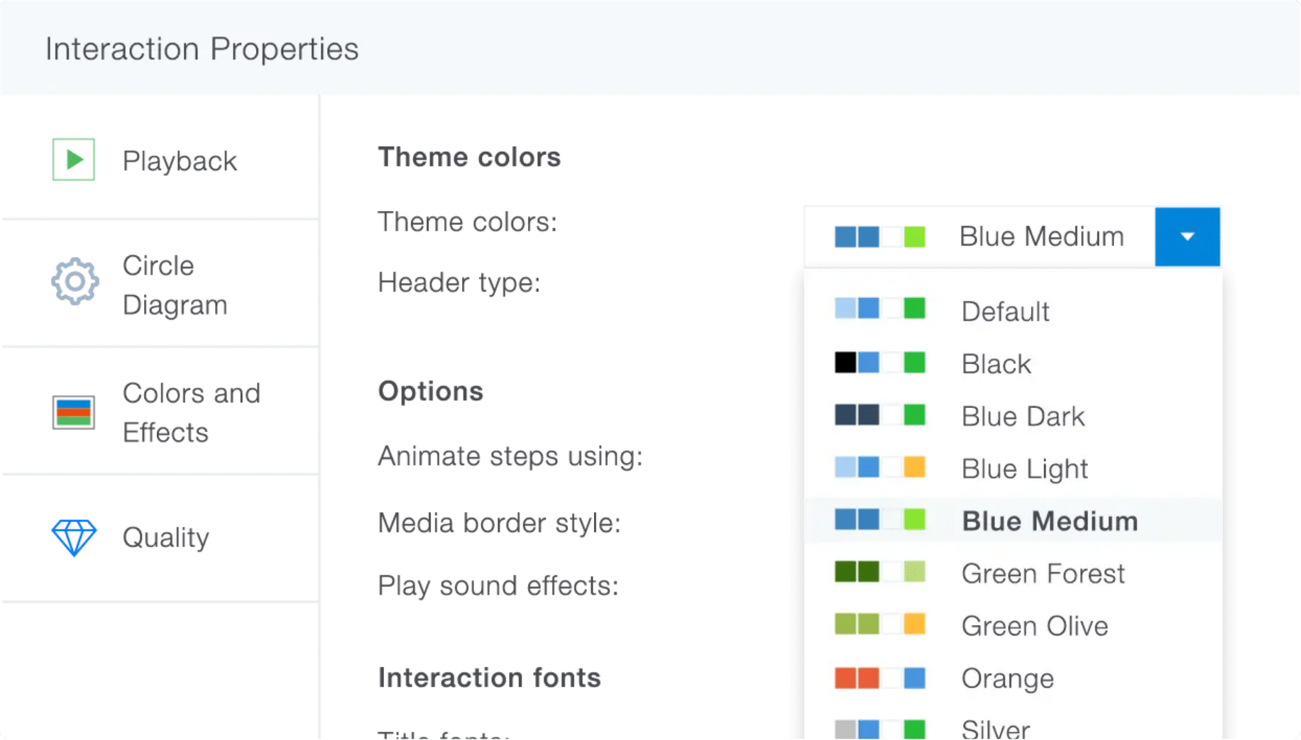
Task: Choose the highlighted Blue Medium option
Action: pyautogui.click(x=1049, y=521)
